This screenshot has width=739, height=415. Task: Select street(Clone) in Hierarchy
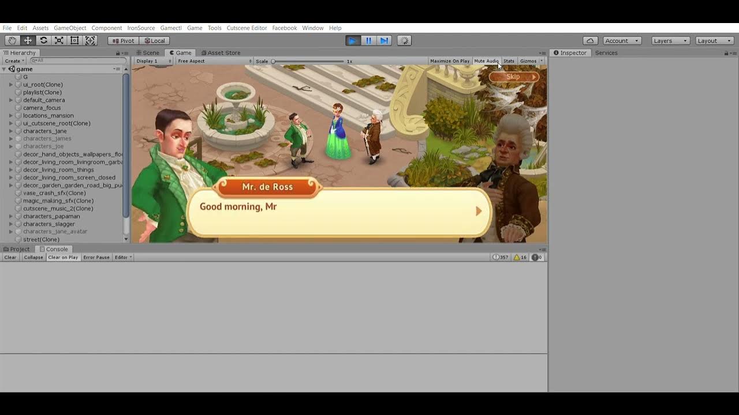41,239
